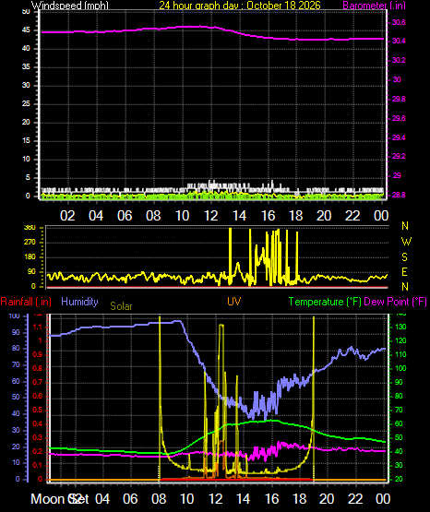Select 180 on the wind direction axis
Screen dimensions: 430x512
(30, 257)
